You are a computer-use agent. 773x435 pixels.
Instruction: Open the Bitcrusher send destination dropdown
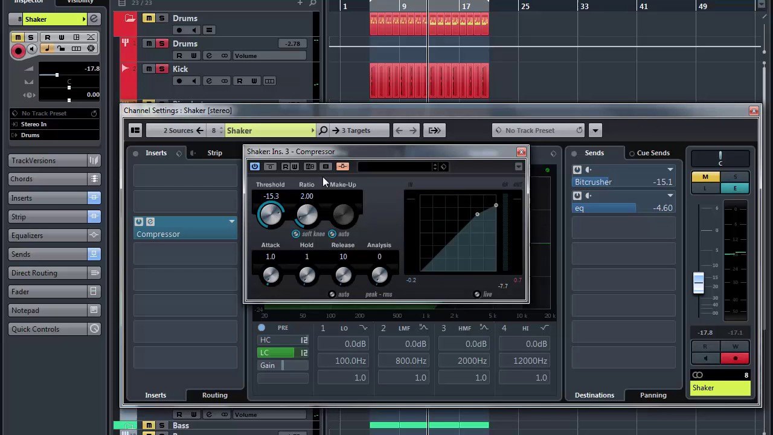tap(670, 170)
